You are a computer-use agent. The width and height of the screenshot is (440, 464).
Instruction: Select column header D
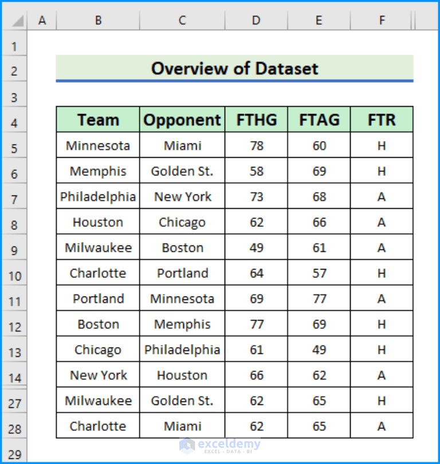click(x=256, y=20)
